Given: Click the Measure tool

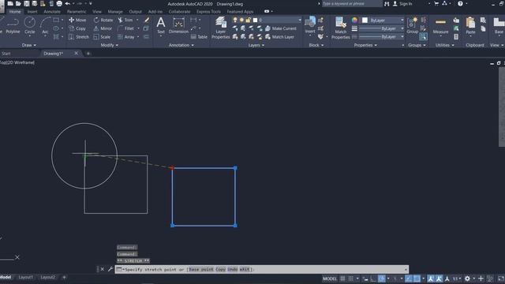Looking at the screenshot, I should (x=440, y=26).
